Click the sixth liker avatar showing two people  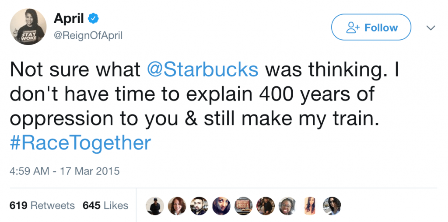pyautogui.click(x=265, y=205)
